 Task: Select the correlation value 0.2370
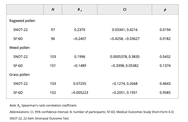point(79,30)
